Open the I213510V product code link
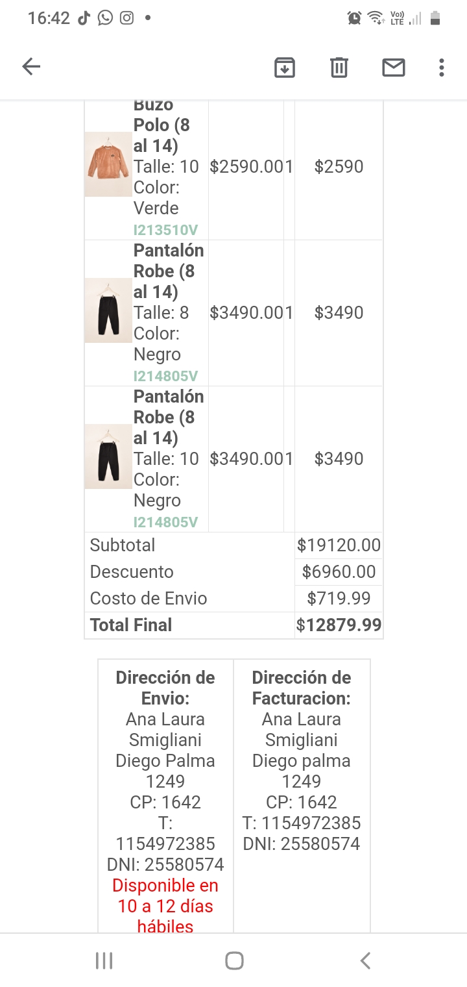The image size is (467, 987). [x=165, y=230]
